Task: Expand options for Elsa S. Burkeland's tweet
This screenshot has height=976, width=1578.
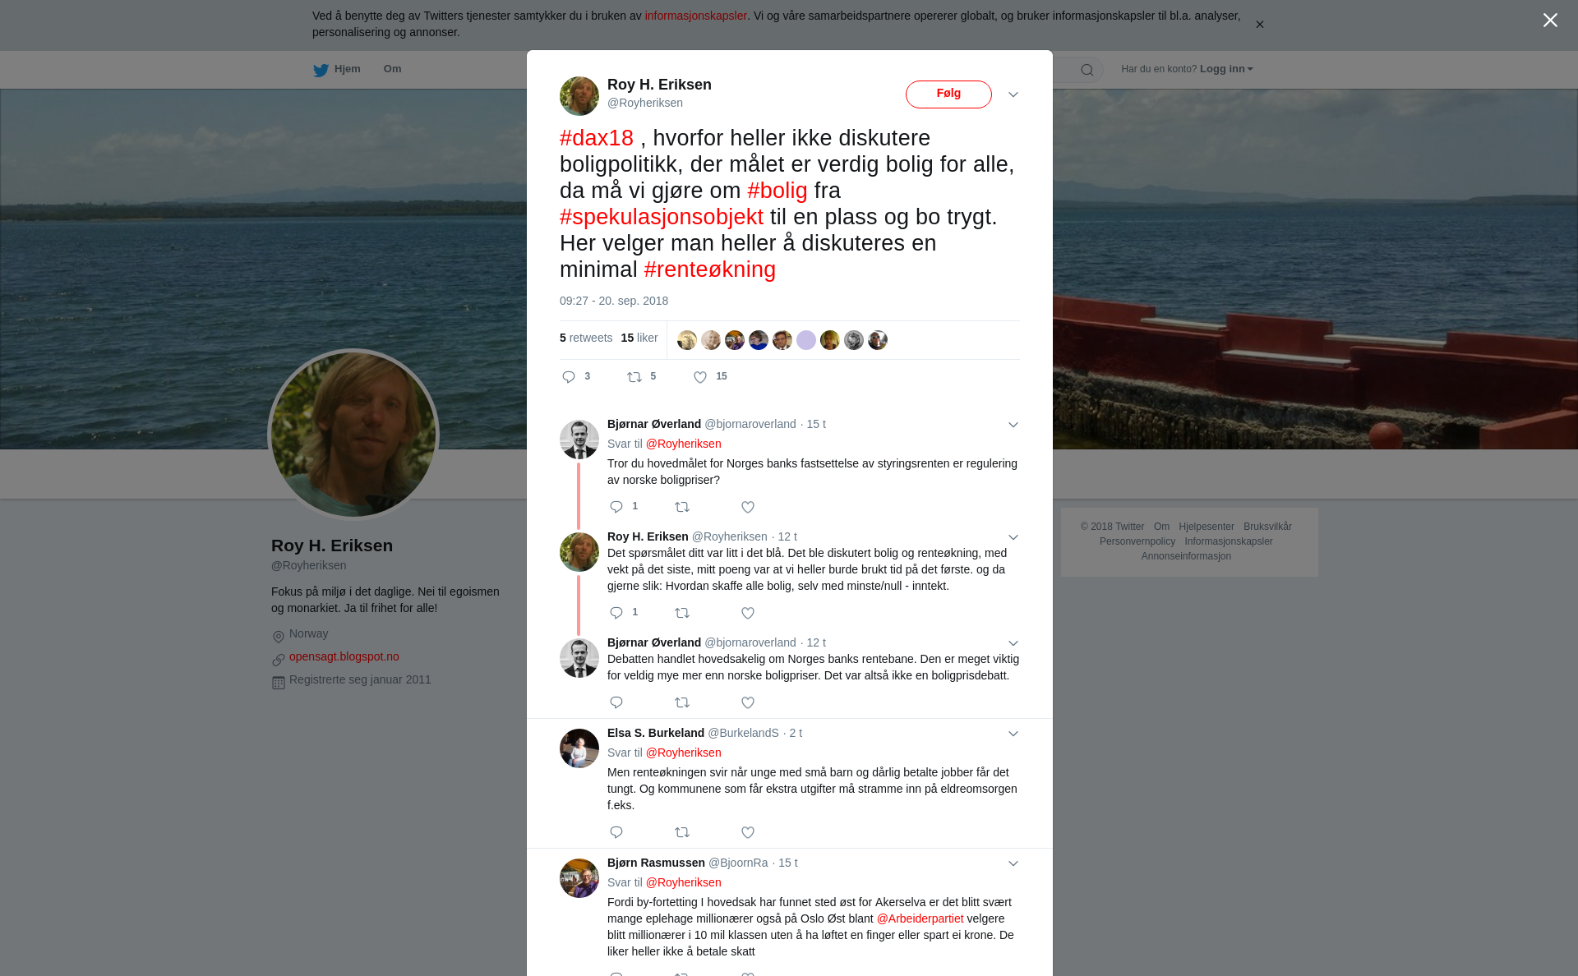Action: [1013, 734]
